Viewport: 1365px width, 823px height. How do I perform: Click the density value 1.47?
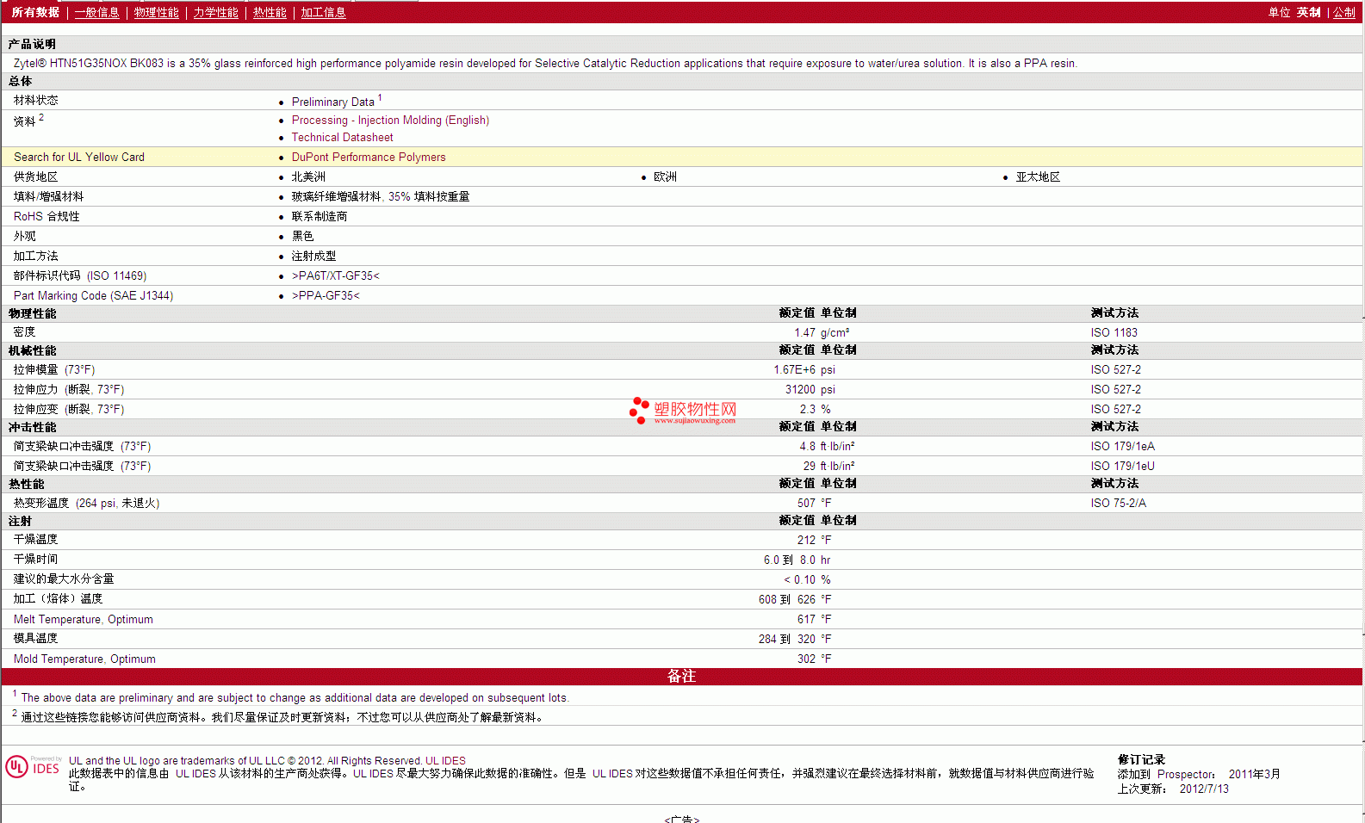point(804,333)
